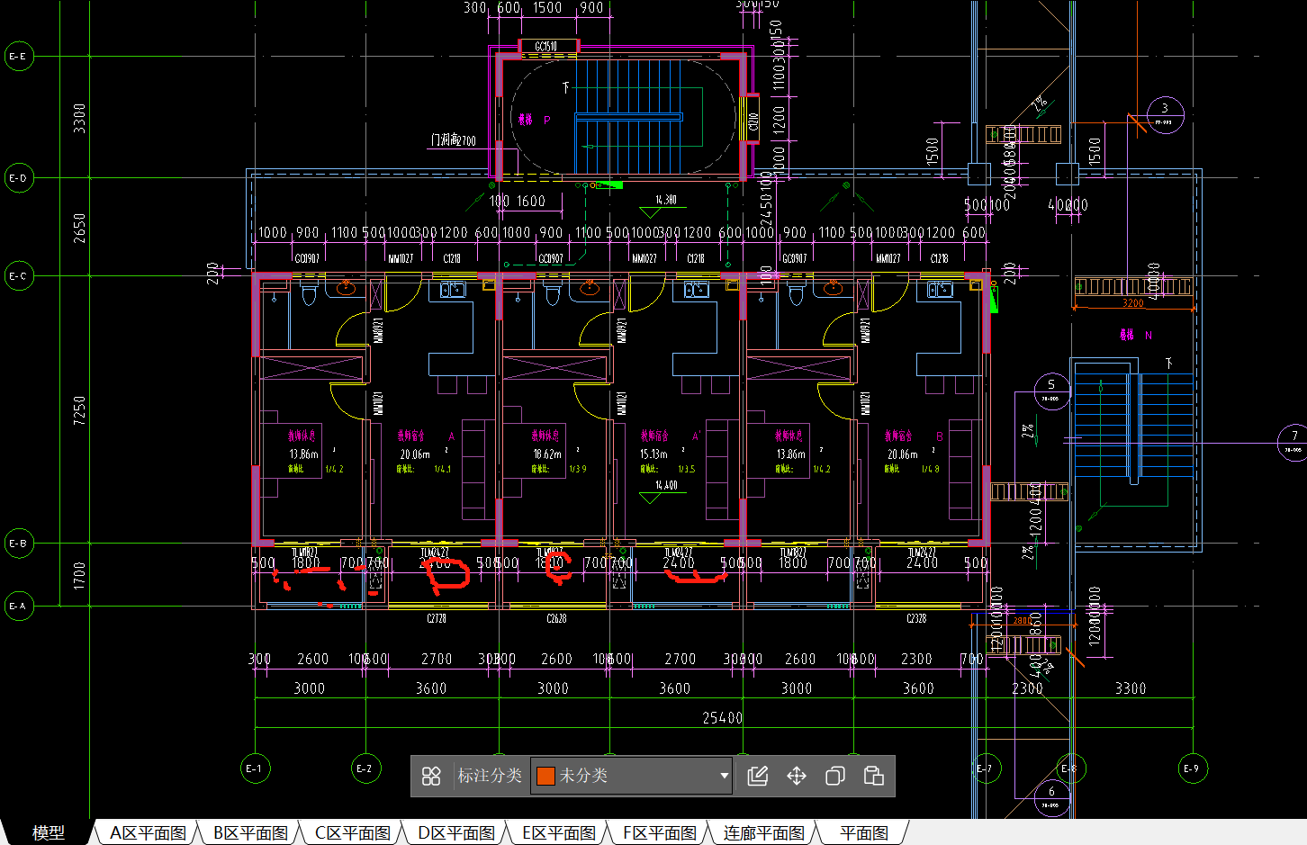This screenshot has height=845, width=1307.
Task: Select the move annotation arrows icon
Action: pyautogui.click(x=797, y=776)
